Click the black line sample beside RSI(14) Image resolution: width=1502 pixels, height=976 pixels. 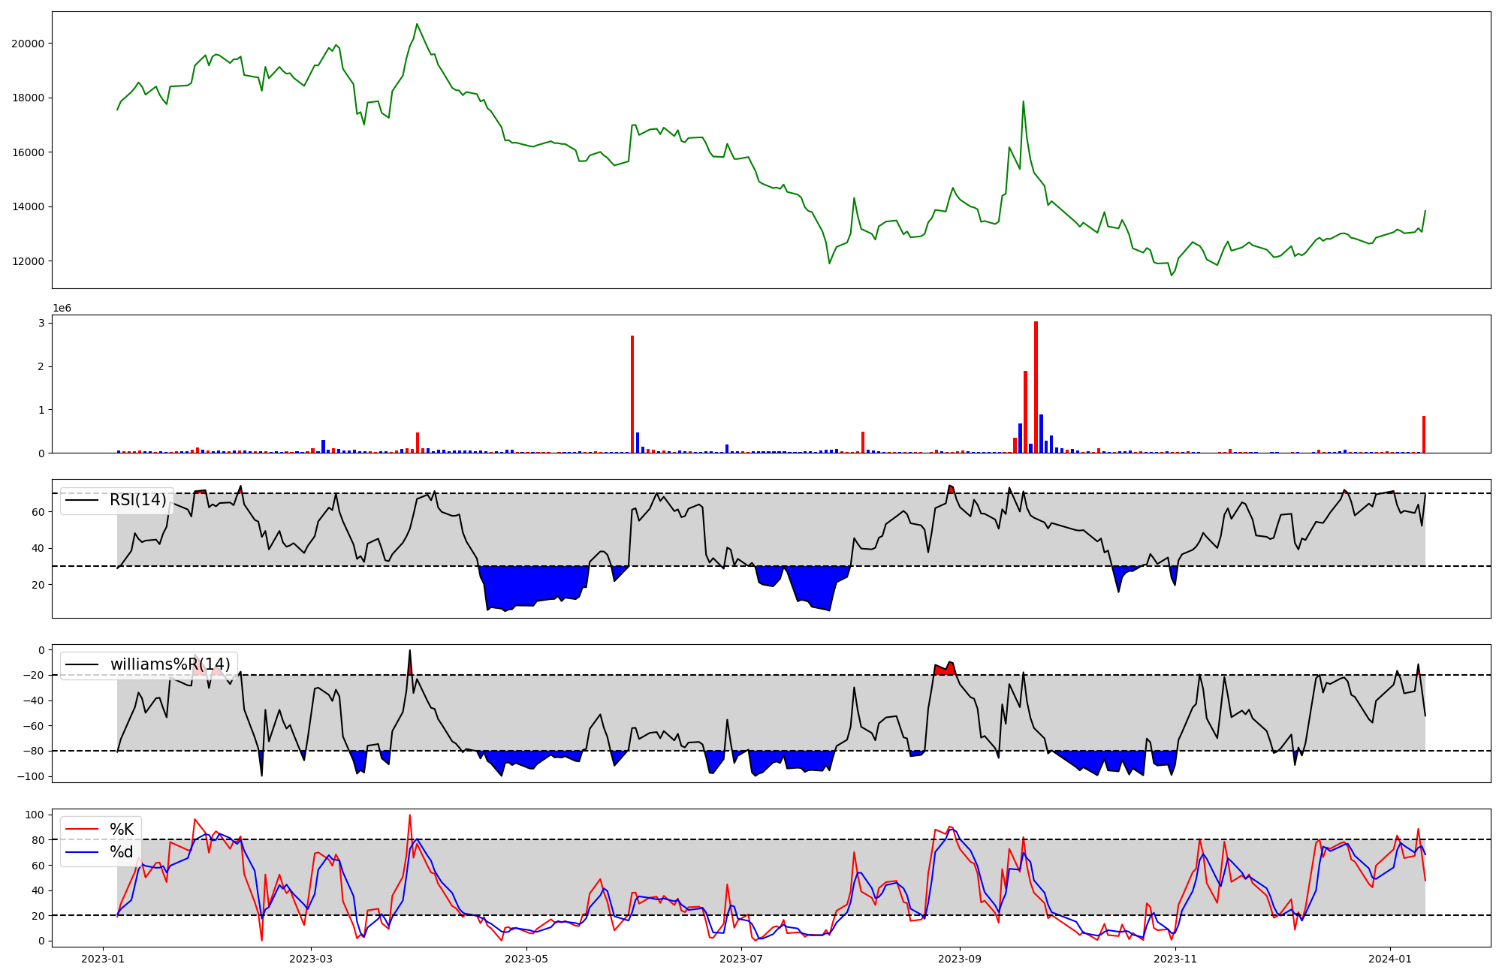83,500
